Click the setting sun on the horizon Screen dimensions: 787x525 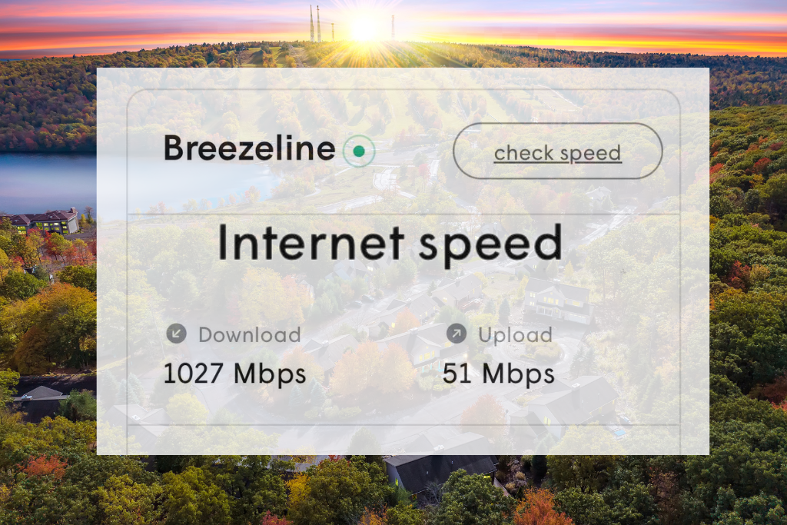[364, 29]
